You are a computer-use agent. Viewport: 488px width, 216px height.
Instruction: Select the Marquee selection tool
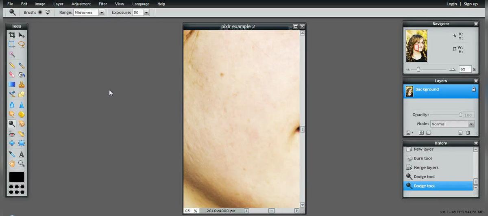tap(12, 45)
